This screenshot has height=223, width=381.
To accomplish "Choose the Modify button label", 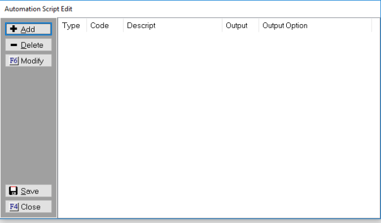I will 32,61.
